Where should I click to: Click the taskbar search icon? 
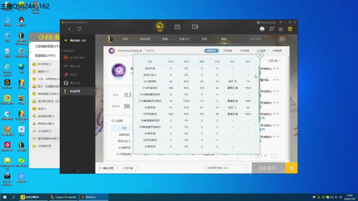point(13,197)
